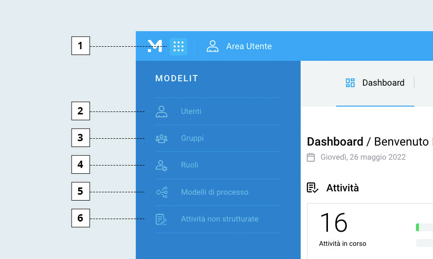Click the Area Utente user icon

(212, 46)
